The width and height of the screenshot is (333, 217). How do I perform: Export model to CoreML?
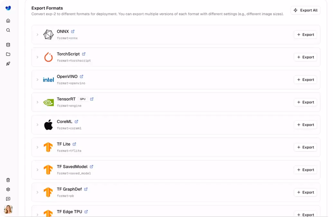point(305,125)
